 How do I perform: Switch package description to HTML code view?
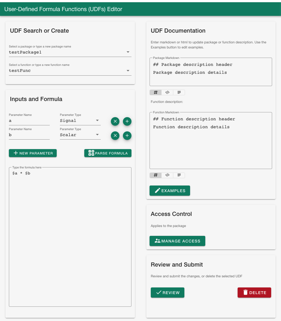(167, 92)
